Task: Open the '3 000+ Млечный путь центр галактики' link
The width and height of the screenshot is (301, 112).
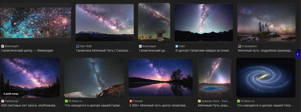Action: pyautogui.click(x=160, y=105)
